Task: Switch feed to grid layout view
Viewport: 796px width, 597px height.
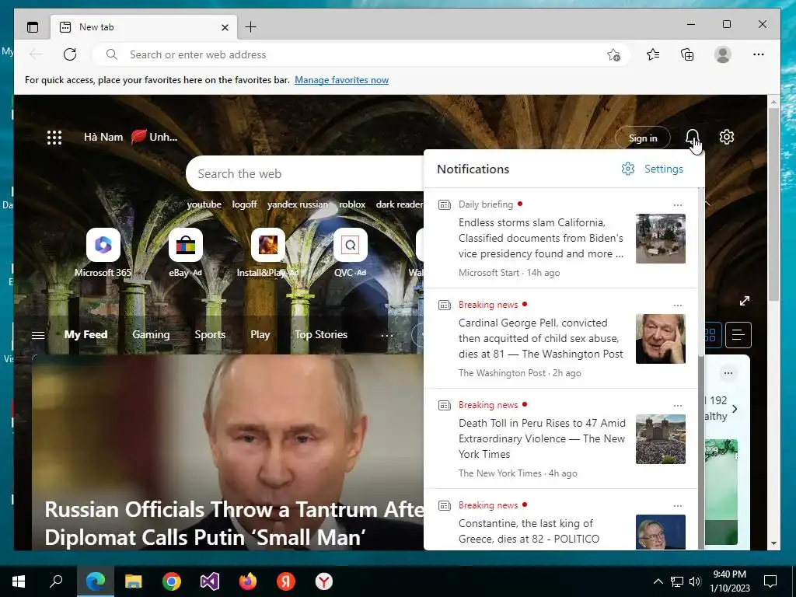Action: point(712,334)
